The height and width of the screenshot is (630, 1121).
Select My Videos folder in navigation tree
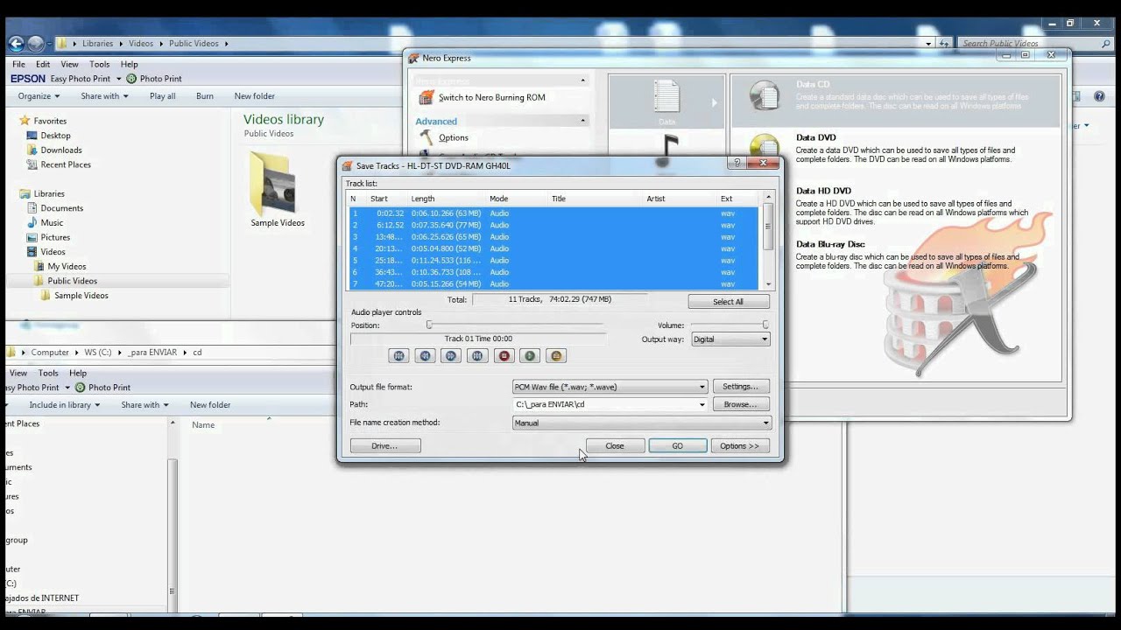pyautogui.click(x=67, y=266)
